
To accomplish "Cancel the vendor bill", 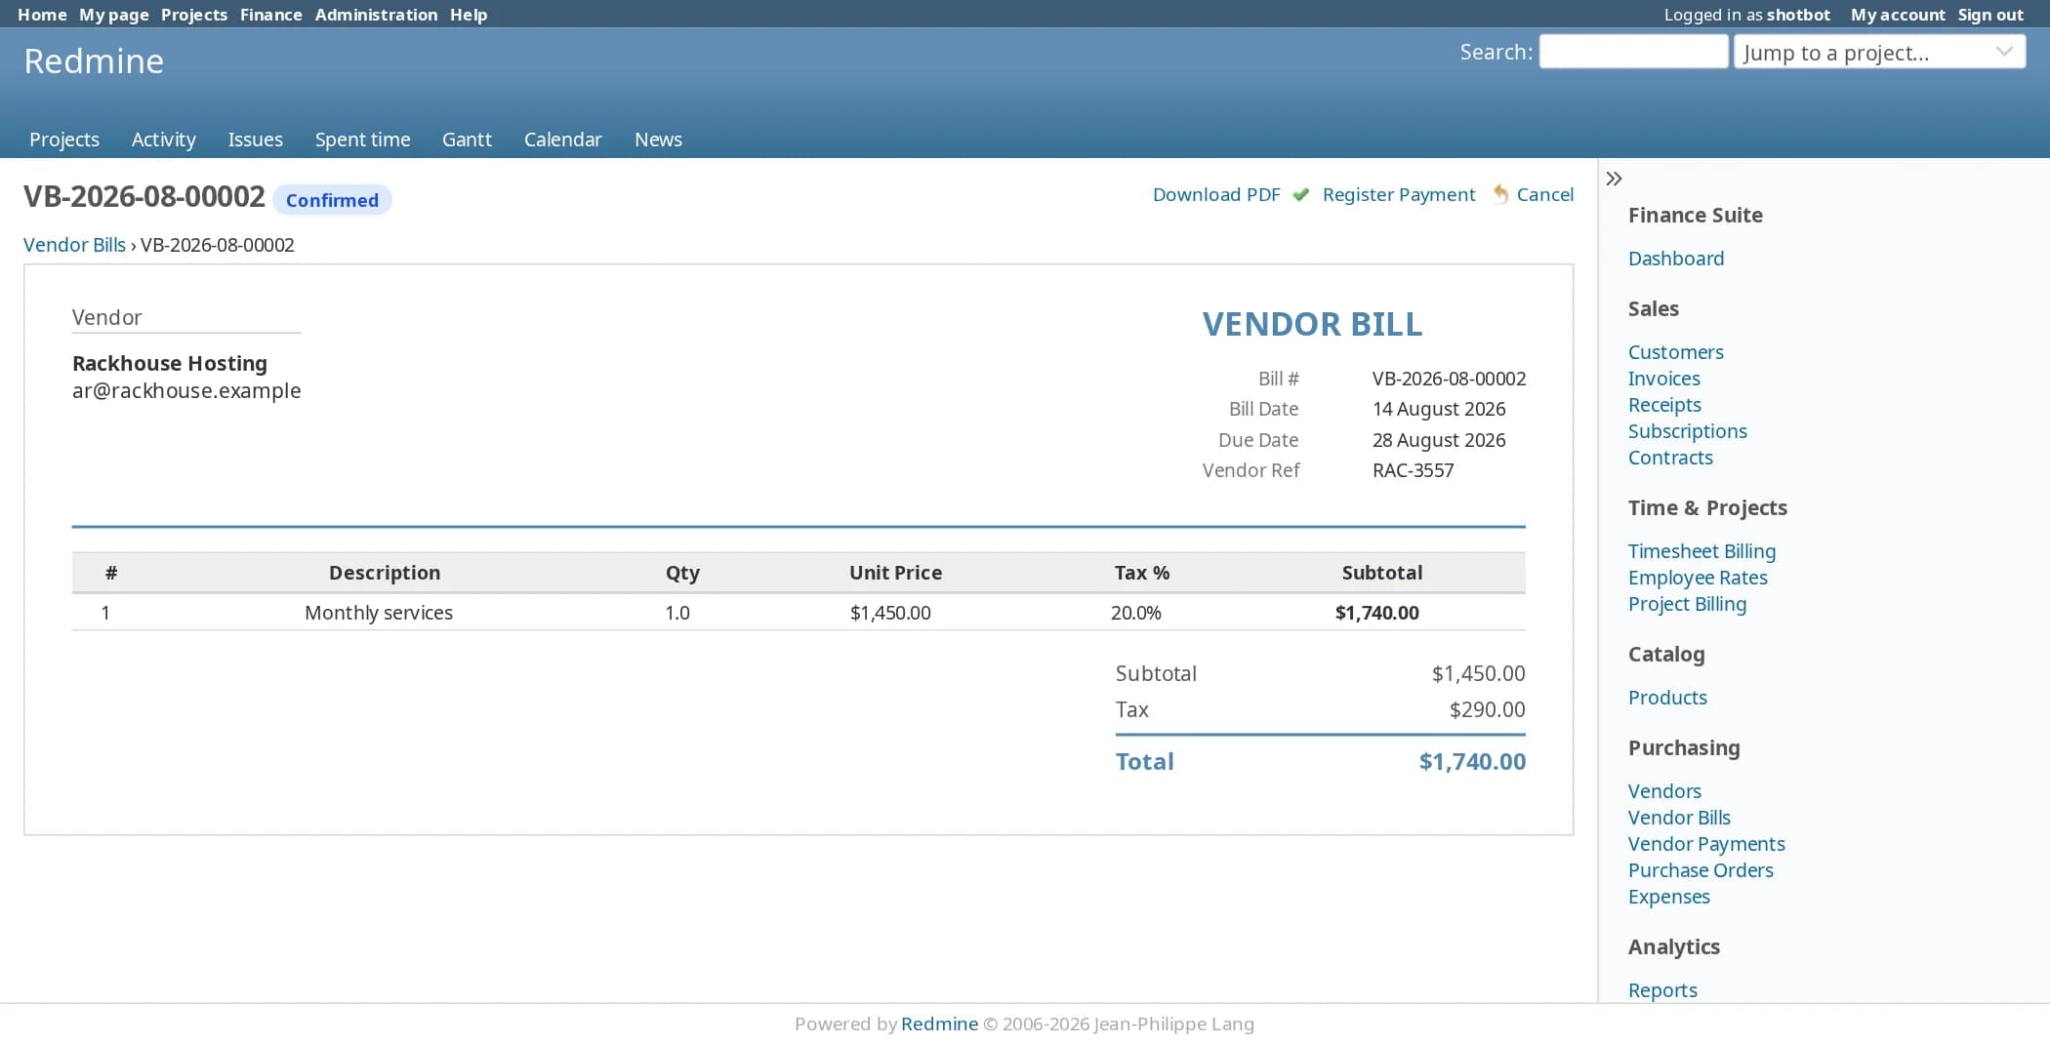I will (x=1545, y=195).
